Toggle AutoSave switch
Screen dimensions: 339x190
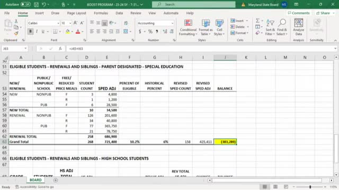(x=25, y=4)
